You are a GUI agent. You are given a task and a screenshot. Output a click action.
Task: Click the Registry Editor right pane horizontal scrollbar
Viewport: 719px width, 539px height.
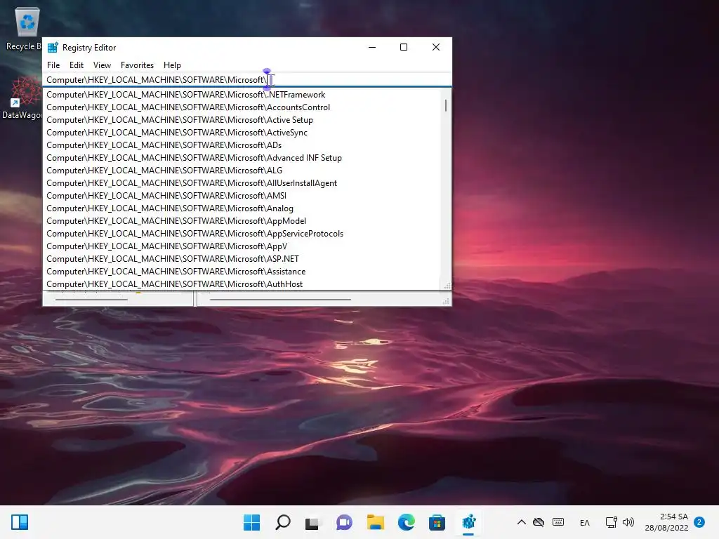pos(280,300)
